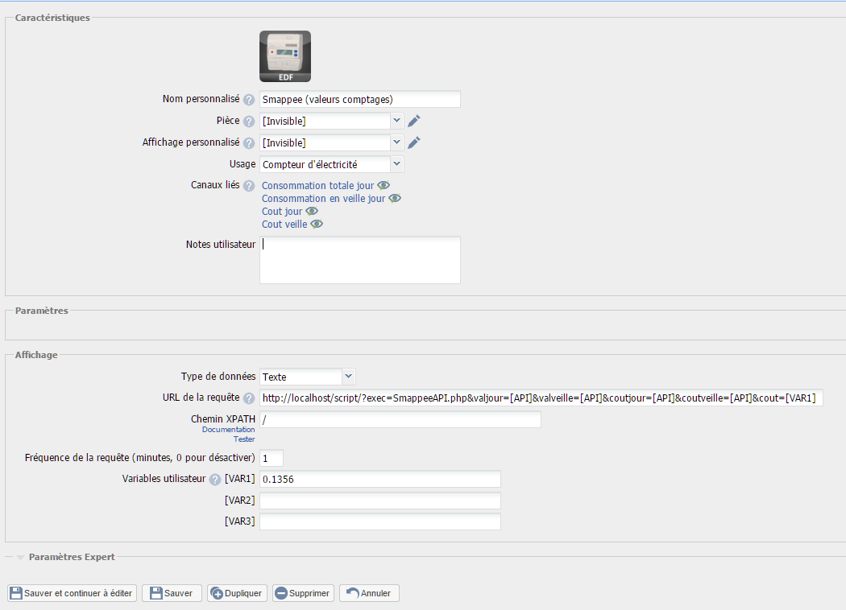Click help icon next to Affichage personnalisé

(x=249, y=143)
